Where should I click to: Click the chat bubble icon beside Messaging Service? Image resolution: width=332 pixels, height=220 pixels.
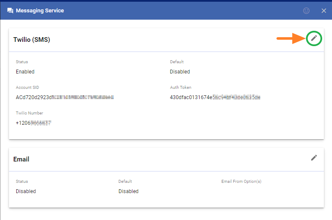[10, 11]
